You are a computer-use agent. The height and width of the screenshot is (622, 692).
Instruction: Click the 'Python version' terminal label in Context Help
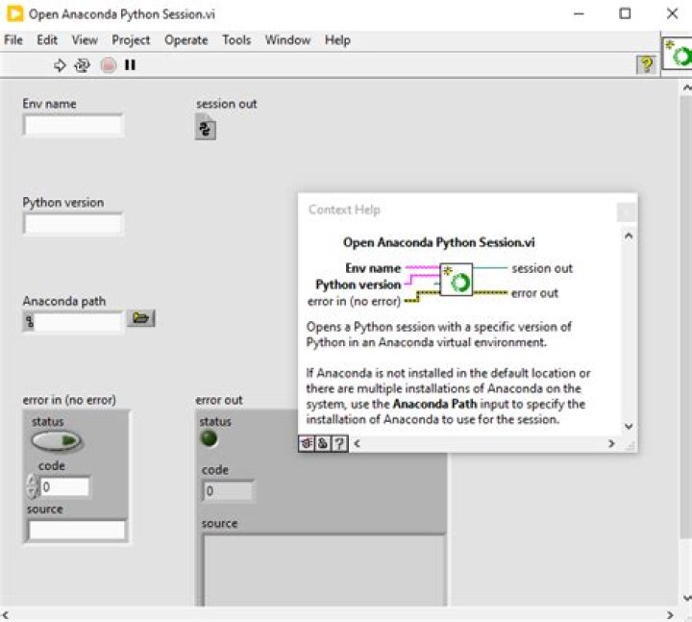click(x=358, y=285)
